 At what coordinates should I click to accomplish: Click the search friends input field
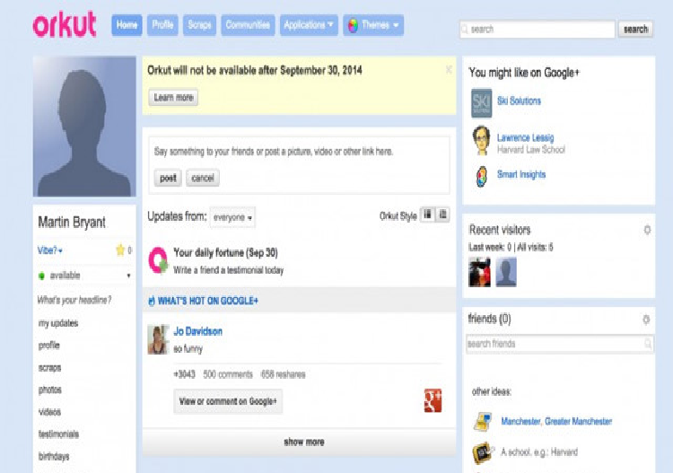click(x=554, y=344)
